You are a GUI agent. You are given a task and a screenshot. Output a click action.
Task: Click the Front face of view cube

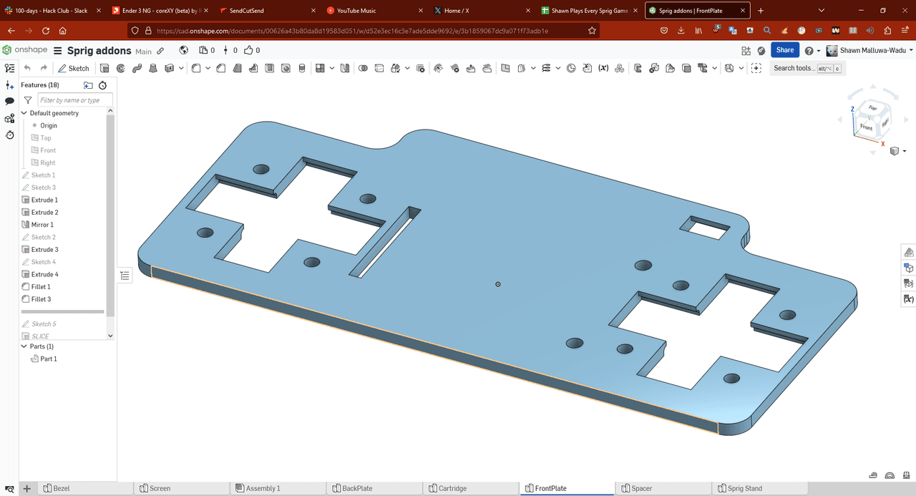[x=866, y=127]
